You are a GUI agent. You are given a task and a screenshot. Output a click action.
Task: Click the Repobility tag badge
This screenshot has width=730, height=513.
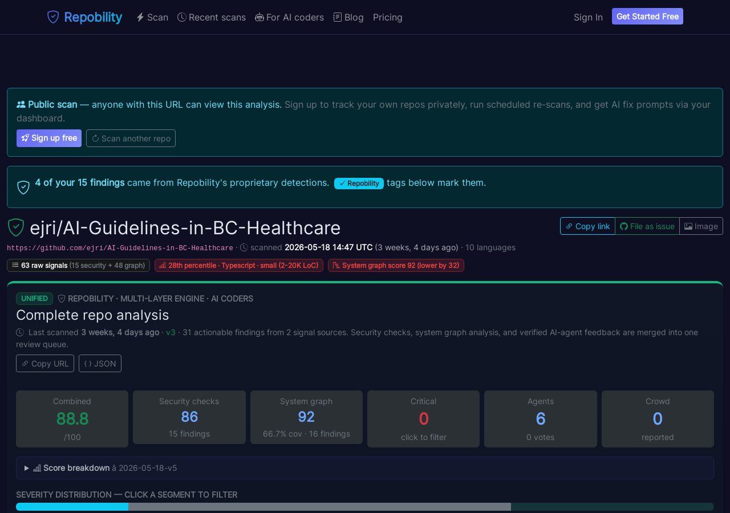(359, 183)
